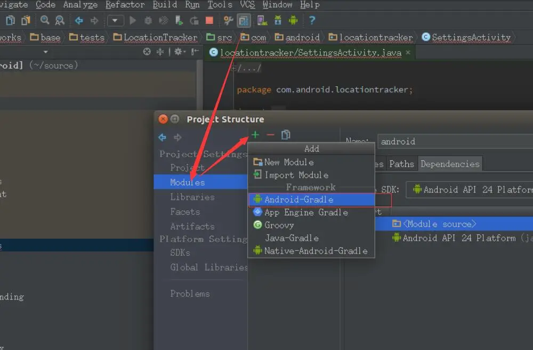Select Problems in Project Structure sidebar
533x350 pixels.
pyautogui.click(x=190, y=294)
